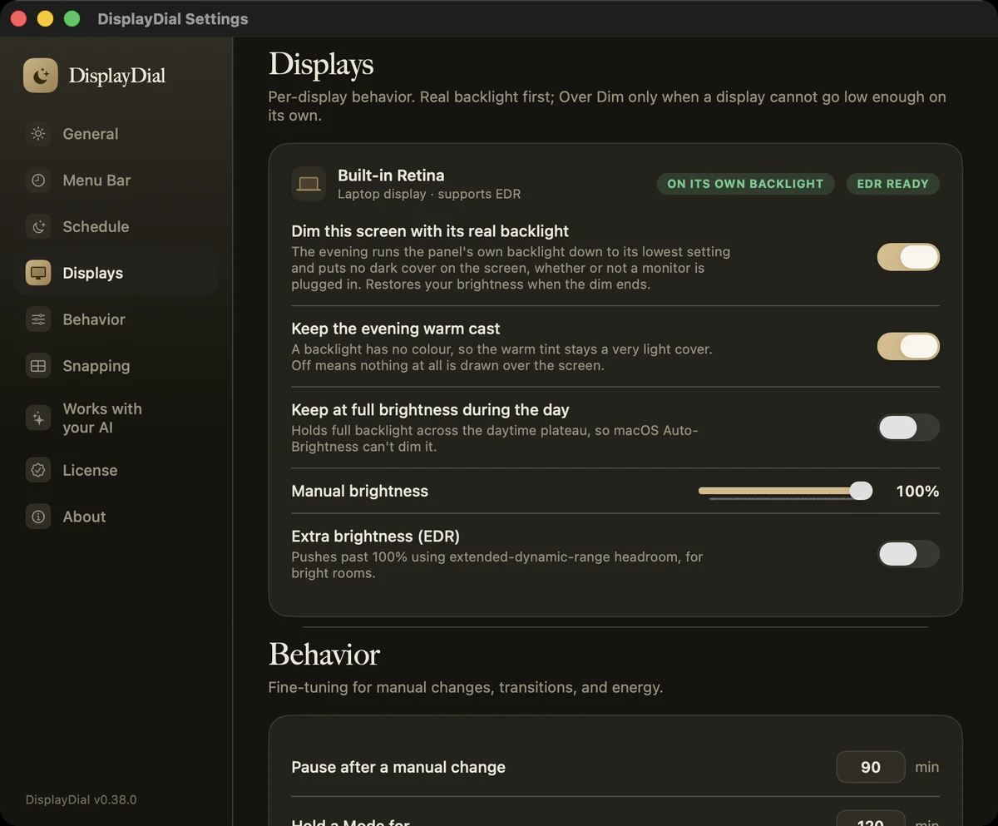
Task: Go to Menu Bar settings
Action: (x=116, y=181)
